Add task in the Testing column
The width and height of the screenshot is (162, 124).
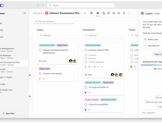point(133,35)
